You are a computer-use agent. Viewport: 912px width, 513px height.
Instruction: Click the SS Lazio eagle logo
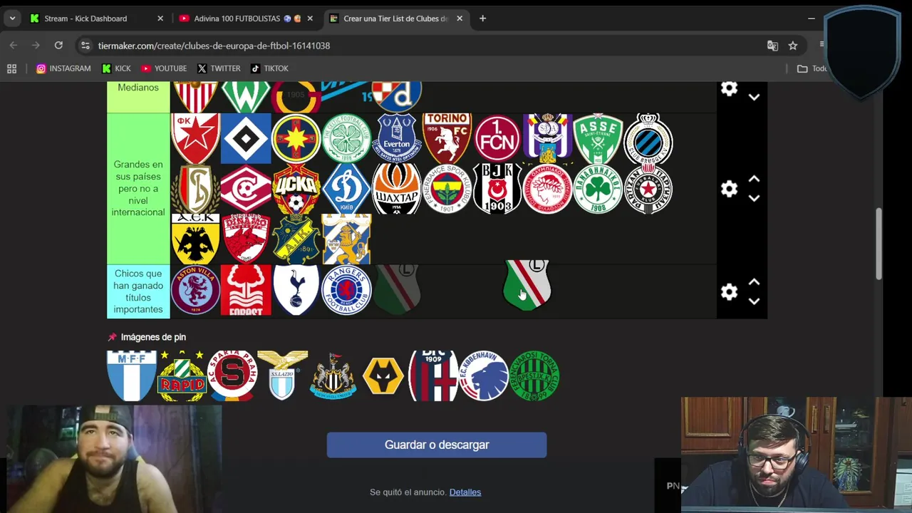coord(282,375)
